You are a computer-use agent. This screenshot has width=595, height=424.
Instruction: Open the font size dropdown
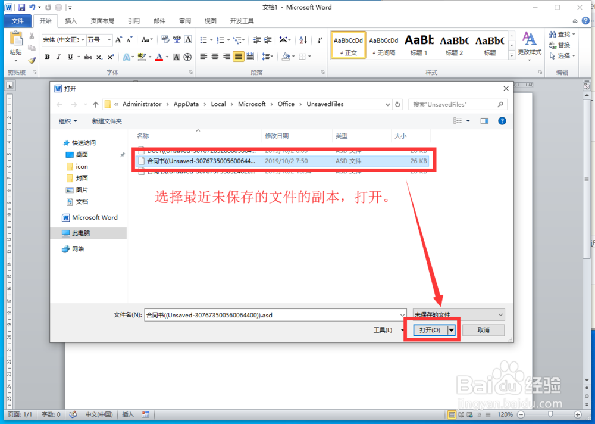109,39
